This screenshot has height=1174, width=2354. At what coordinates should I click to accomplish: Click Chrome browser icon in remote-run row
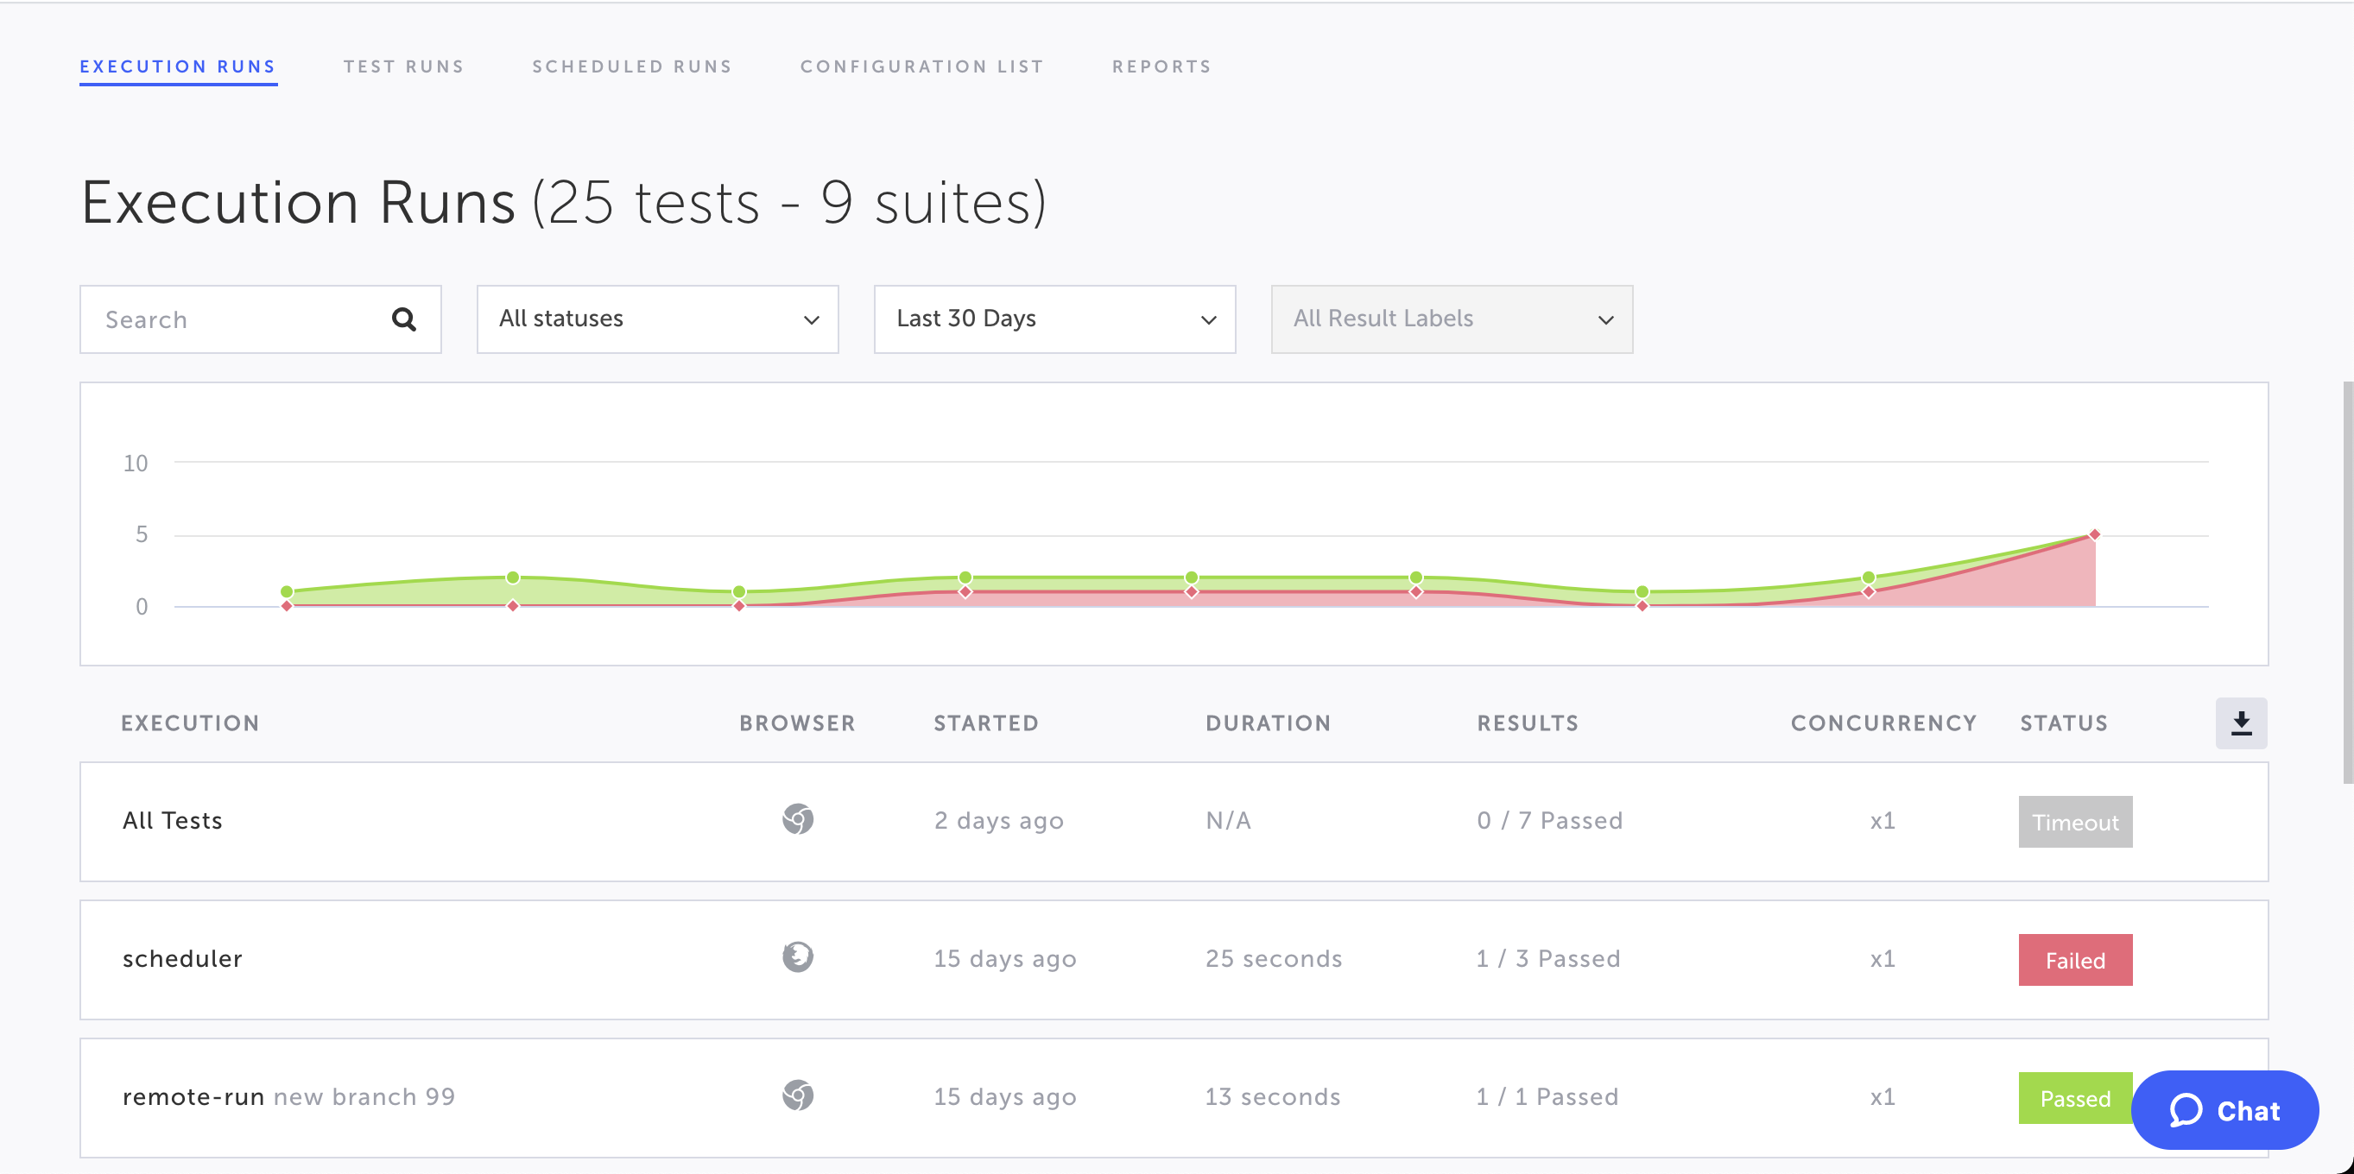(797, 1095)
